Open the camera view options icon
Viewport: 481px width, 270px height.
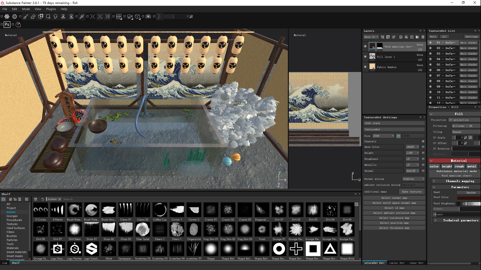pyautogui.click(x=130, y=16)
